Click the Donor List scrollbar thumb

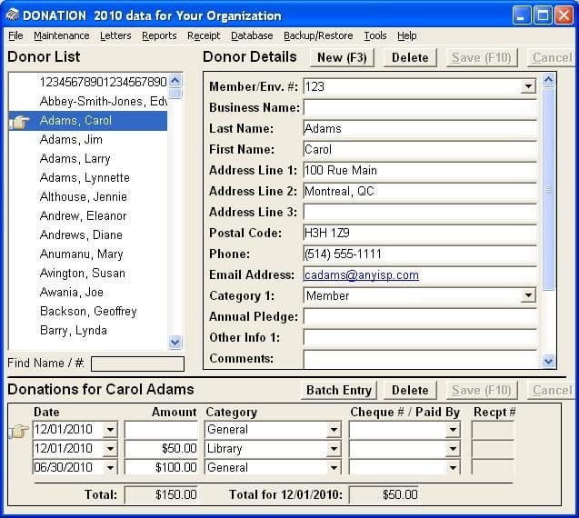click(x=175, y=93)
